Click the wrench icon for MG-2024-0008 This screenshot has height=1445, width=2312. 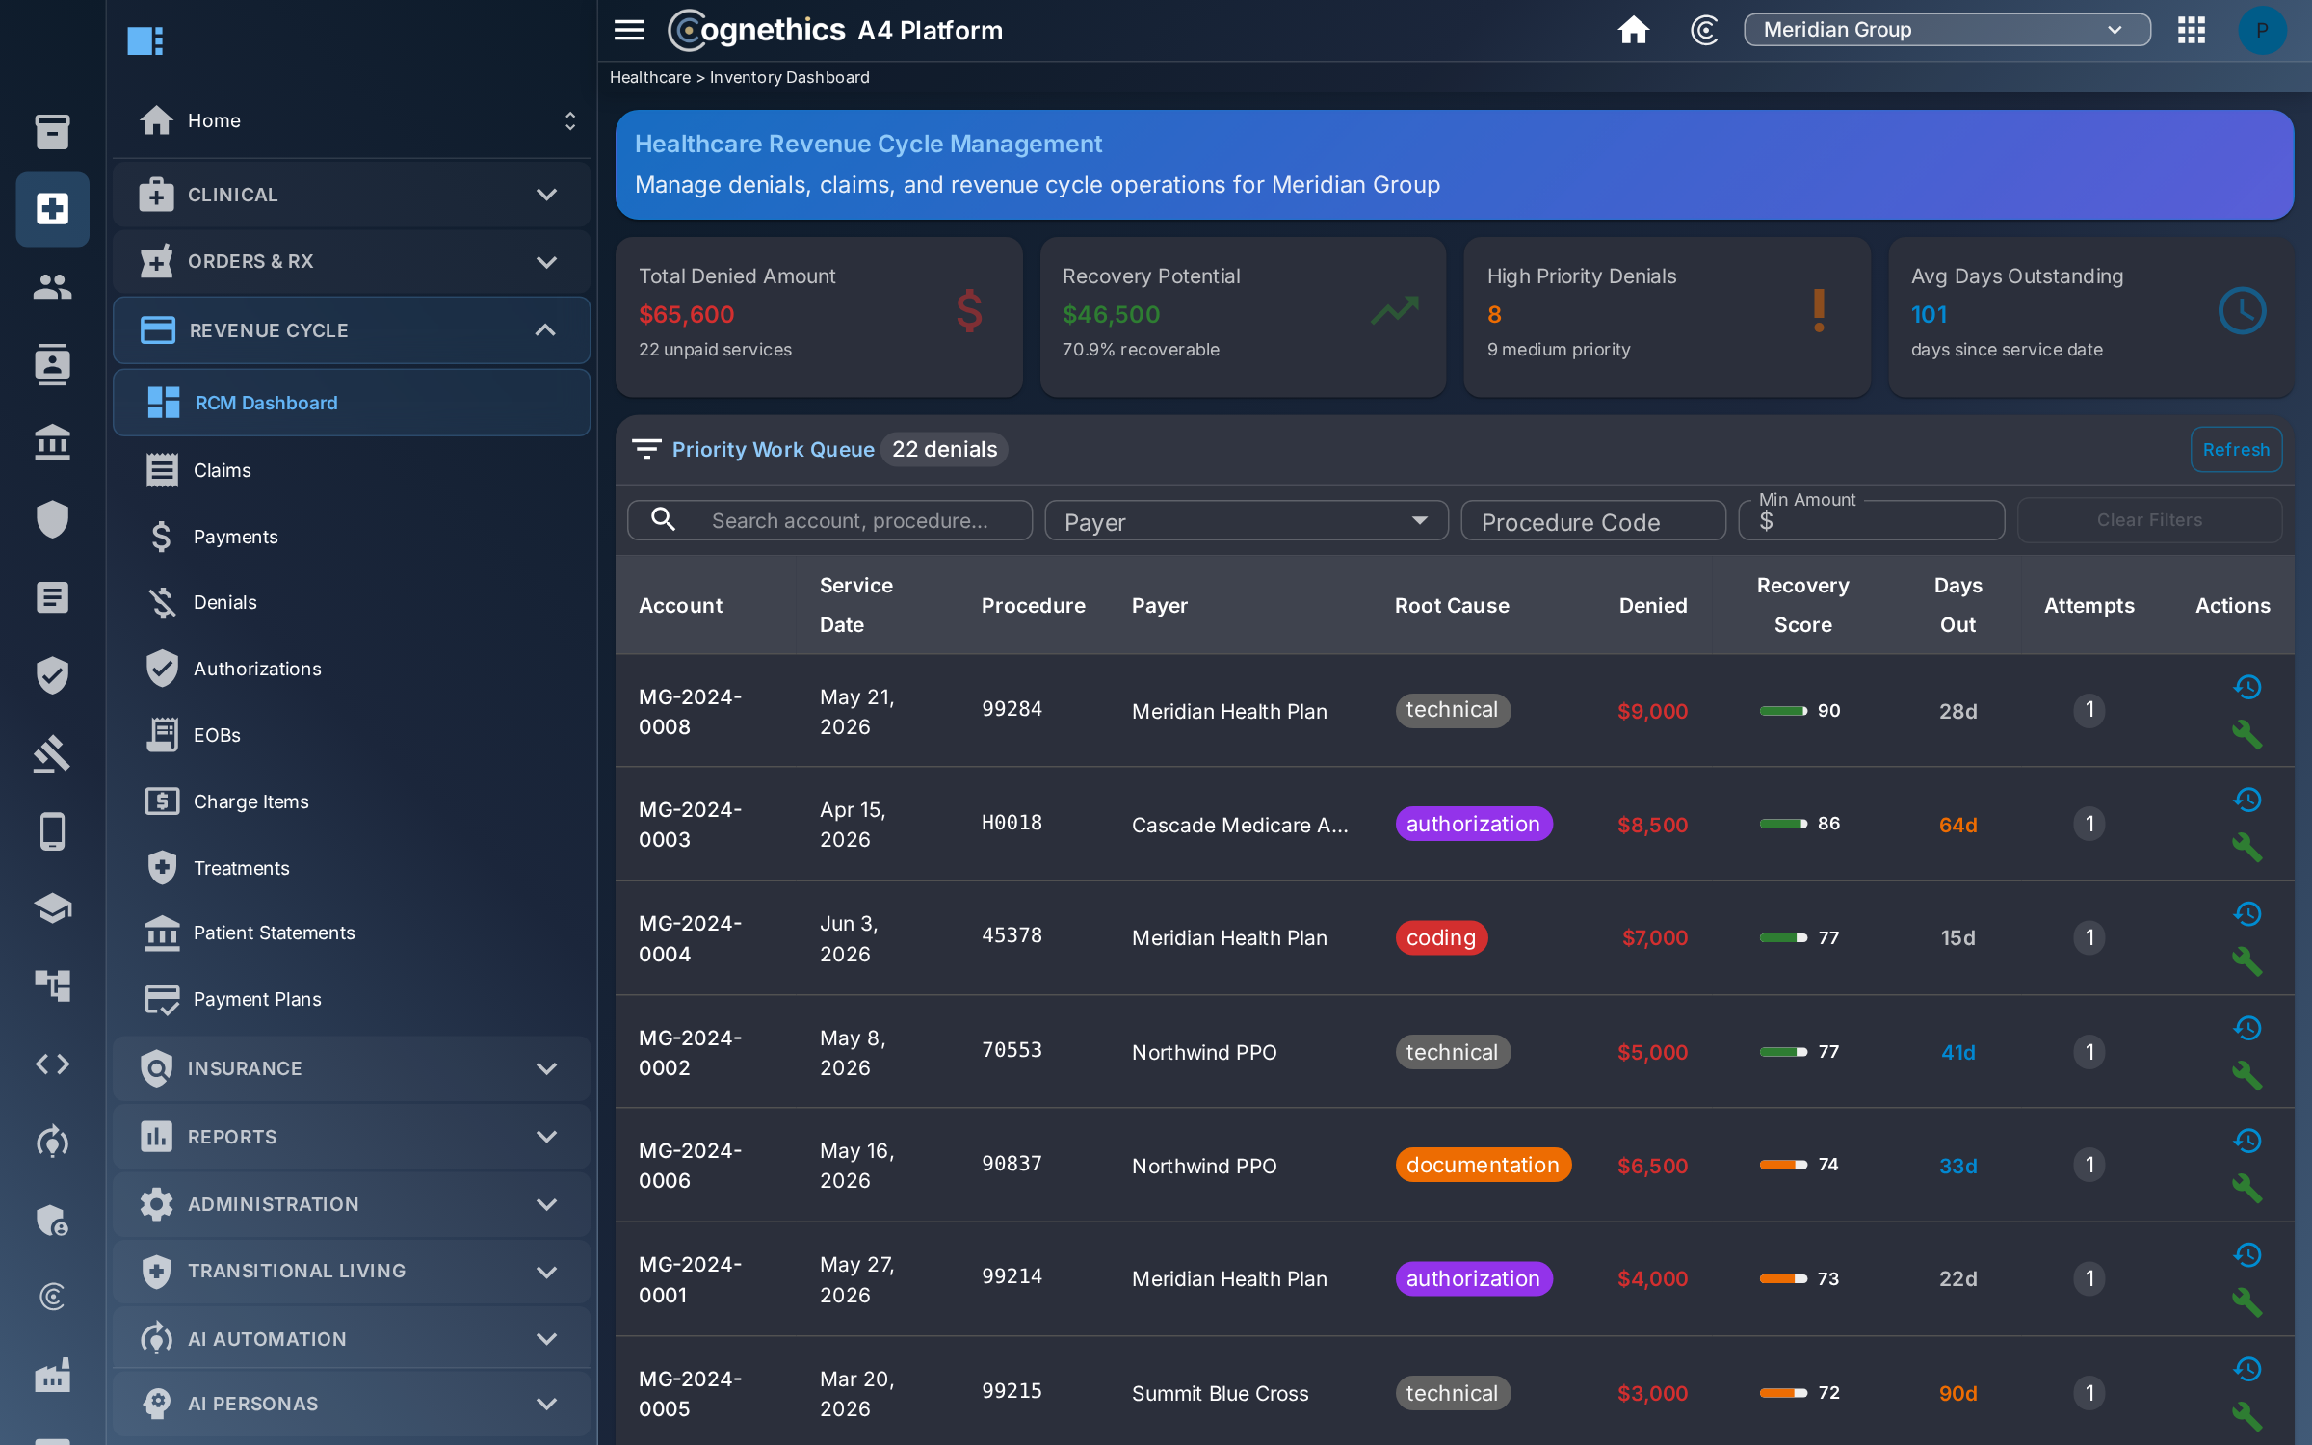tap(2247, 734)
